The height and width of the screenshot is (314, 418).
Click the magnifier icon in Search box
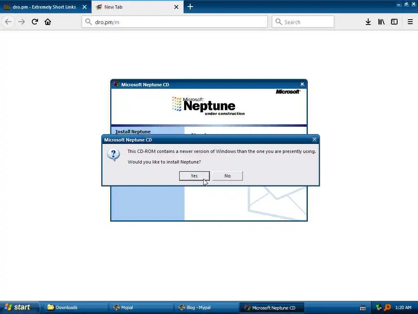(x=278, y=22)
